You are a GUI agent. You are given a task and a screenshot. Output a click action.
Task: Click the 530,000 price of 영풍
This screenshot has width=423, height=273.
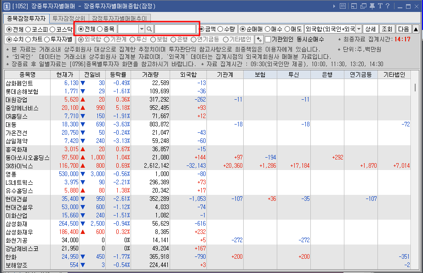coord(69,174)
